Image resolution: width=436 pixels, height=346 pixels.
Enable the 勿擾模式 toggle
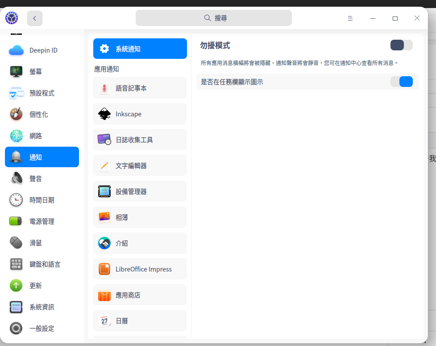point(401,45)
